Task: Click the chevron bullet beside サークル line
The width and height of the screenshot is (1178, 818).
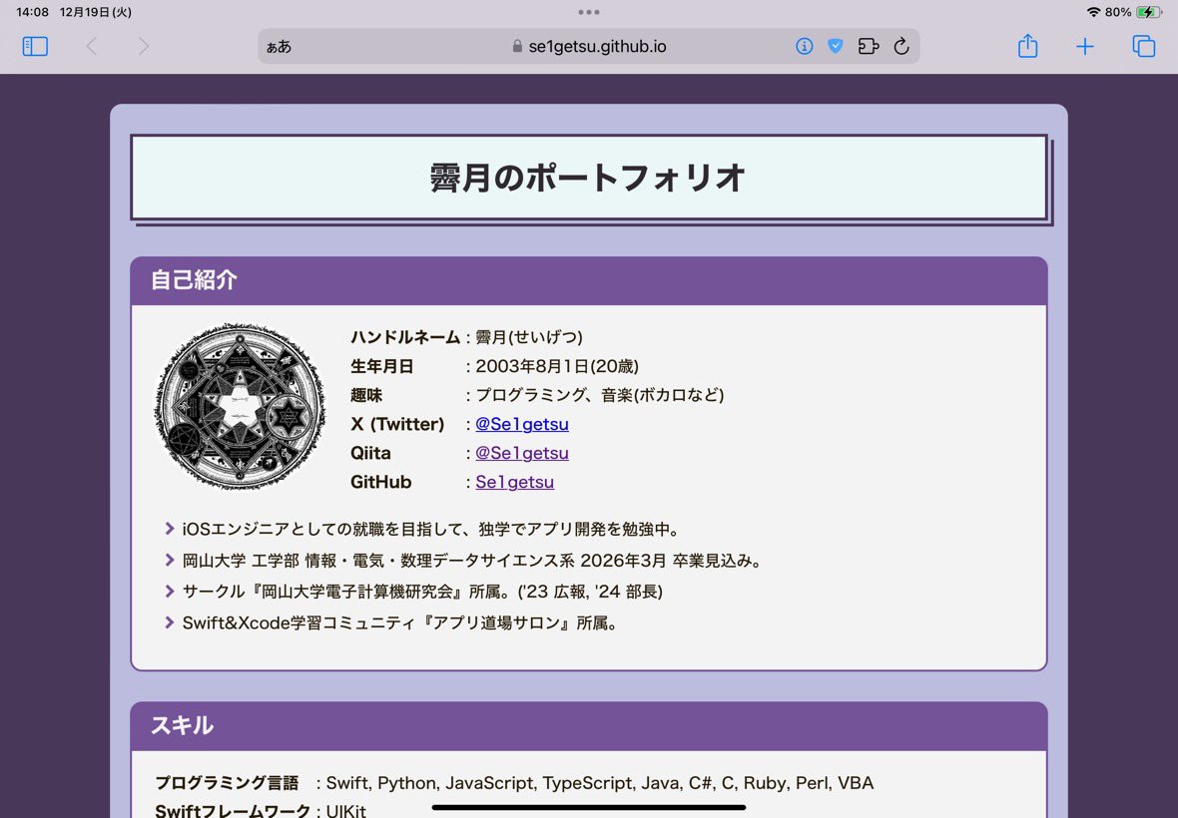Action: (170, 592)
